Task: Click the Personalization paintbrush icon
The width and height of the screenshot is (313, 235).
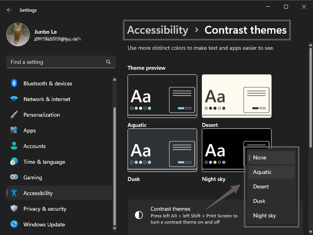Action: click(x=14, y=115)
